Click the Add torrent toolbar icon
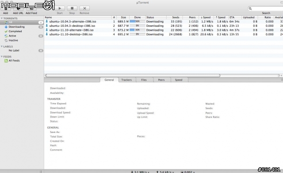 click(x=6, y=8)
